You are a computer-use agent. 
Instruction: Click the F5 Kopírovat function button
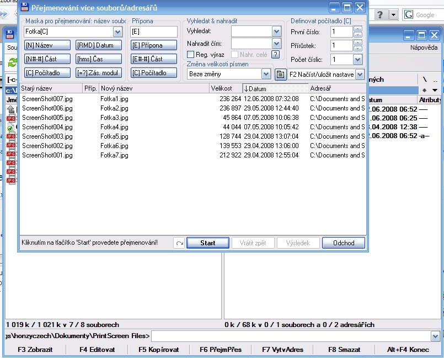pyautogui.click(x=159, y=350)
